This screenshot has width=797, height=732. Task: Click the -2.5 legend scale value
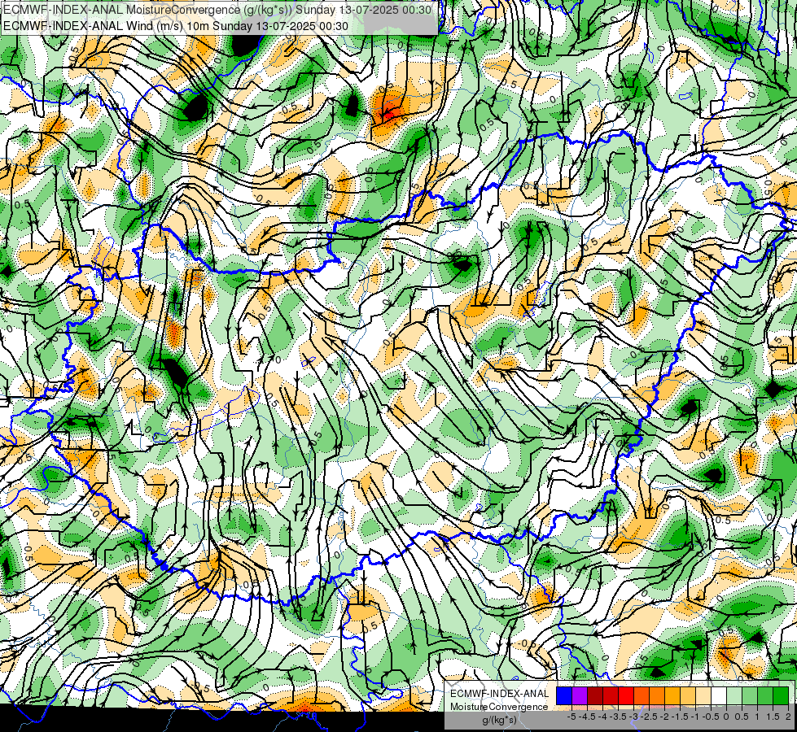650,717
